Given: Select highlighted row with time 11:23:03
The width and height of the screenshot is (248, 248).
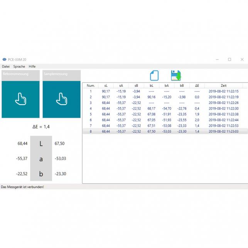Looking at the screenshot, I should point(165,131).
